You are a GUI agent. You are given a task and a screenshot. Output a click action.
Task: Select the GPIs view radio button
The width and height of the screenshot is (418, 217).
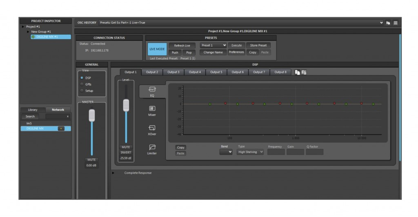[82, 84]
